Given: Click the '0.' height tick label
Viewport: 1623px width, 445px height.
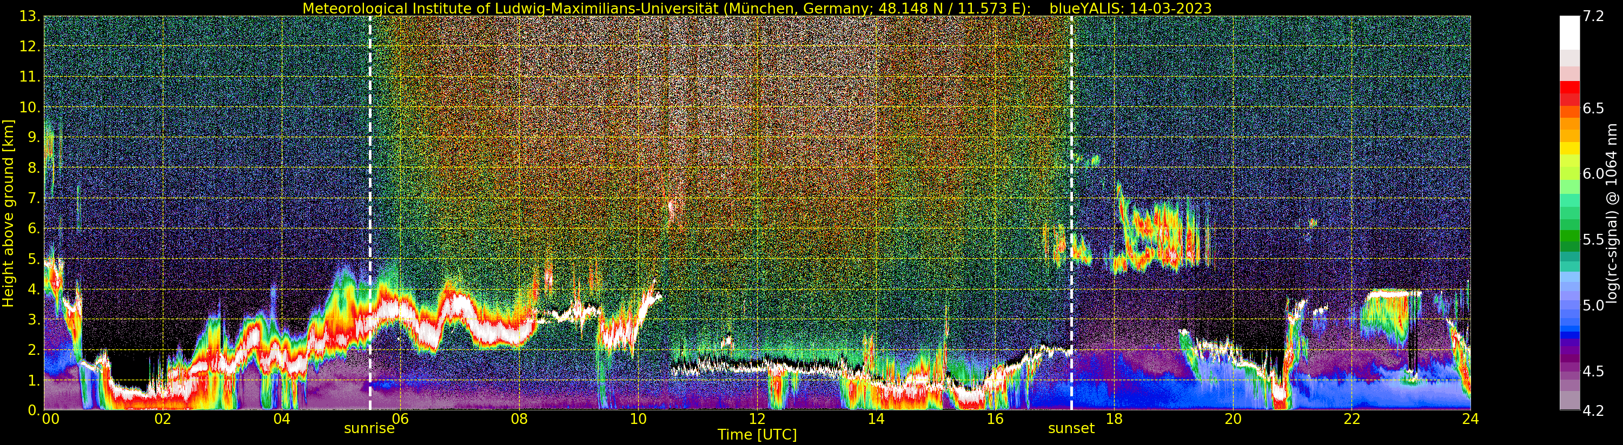Looking at the screenshot, I should [x=33, y=410].
